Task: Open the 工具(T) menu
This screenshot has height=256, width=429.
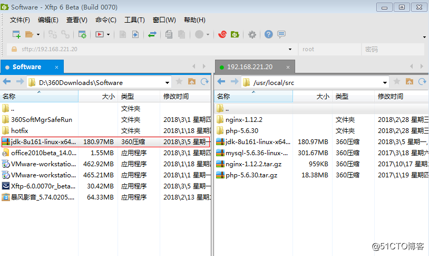Action: [x=134, y=20]
